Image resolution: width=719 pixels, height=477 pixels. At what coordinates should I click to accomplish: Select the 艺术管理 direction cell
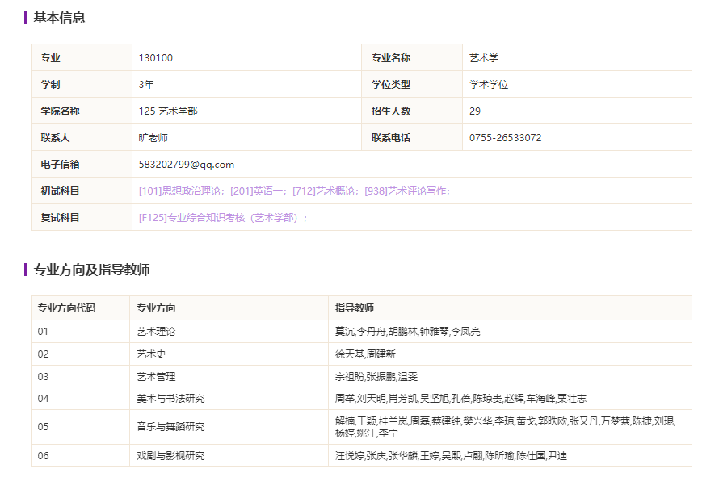coord(156,377)
